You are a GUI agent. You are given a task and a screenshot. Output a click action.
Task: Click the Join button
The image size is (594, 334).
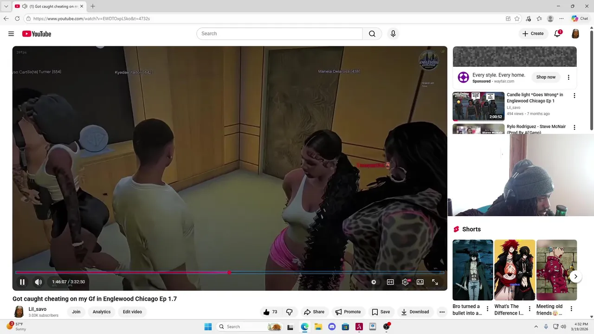tap(76, 312)
